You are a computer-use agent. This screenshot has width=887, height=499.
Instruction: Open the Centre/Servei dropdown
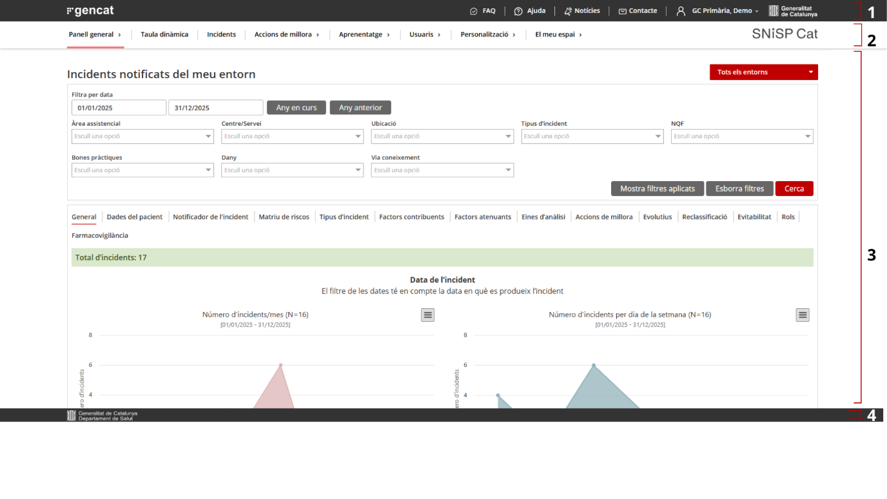[x=293, y=136]
